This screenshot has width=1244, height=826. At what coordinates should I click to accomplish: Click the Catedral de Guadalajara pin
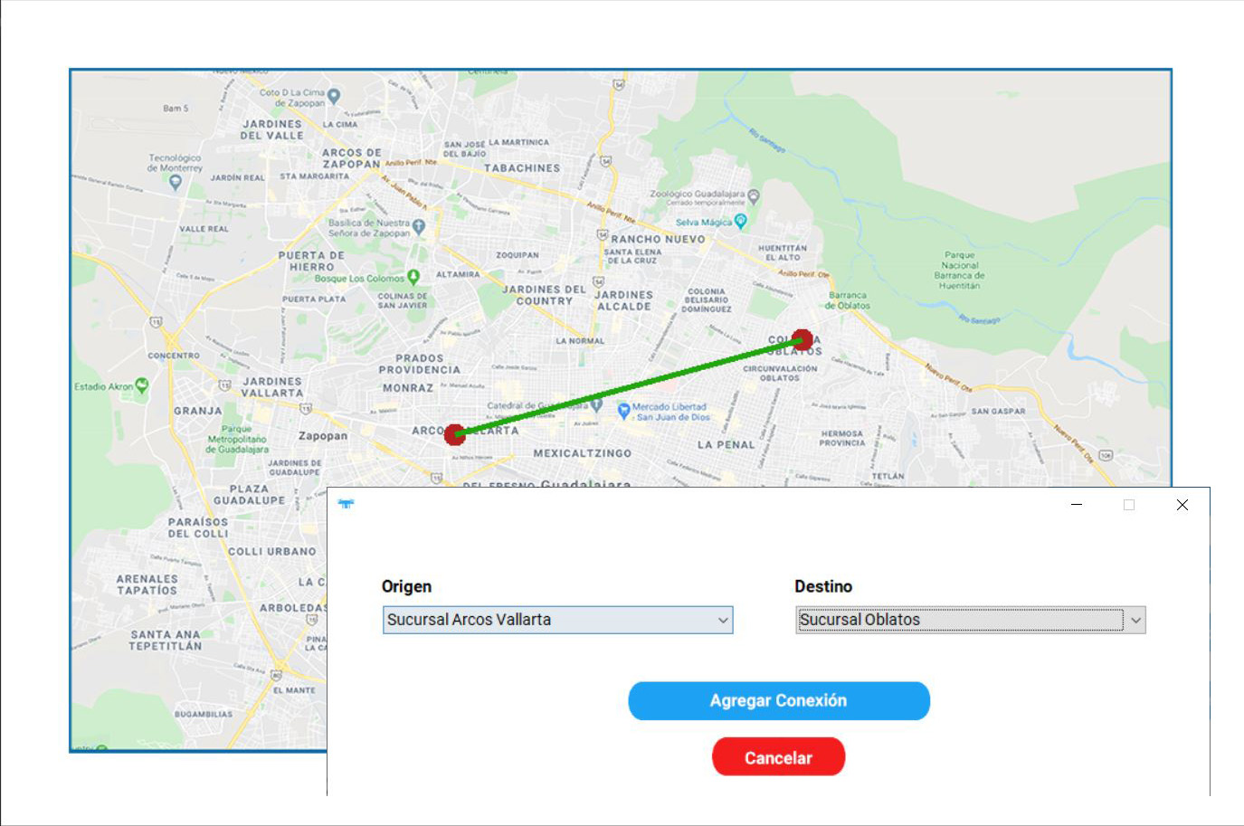596,405
